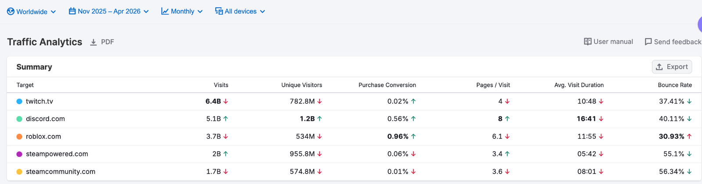Click the 05:42 visit duration value
Screen dimensions: 702x184
(587, 154)
